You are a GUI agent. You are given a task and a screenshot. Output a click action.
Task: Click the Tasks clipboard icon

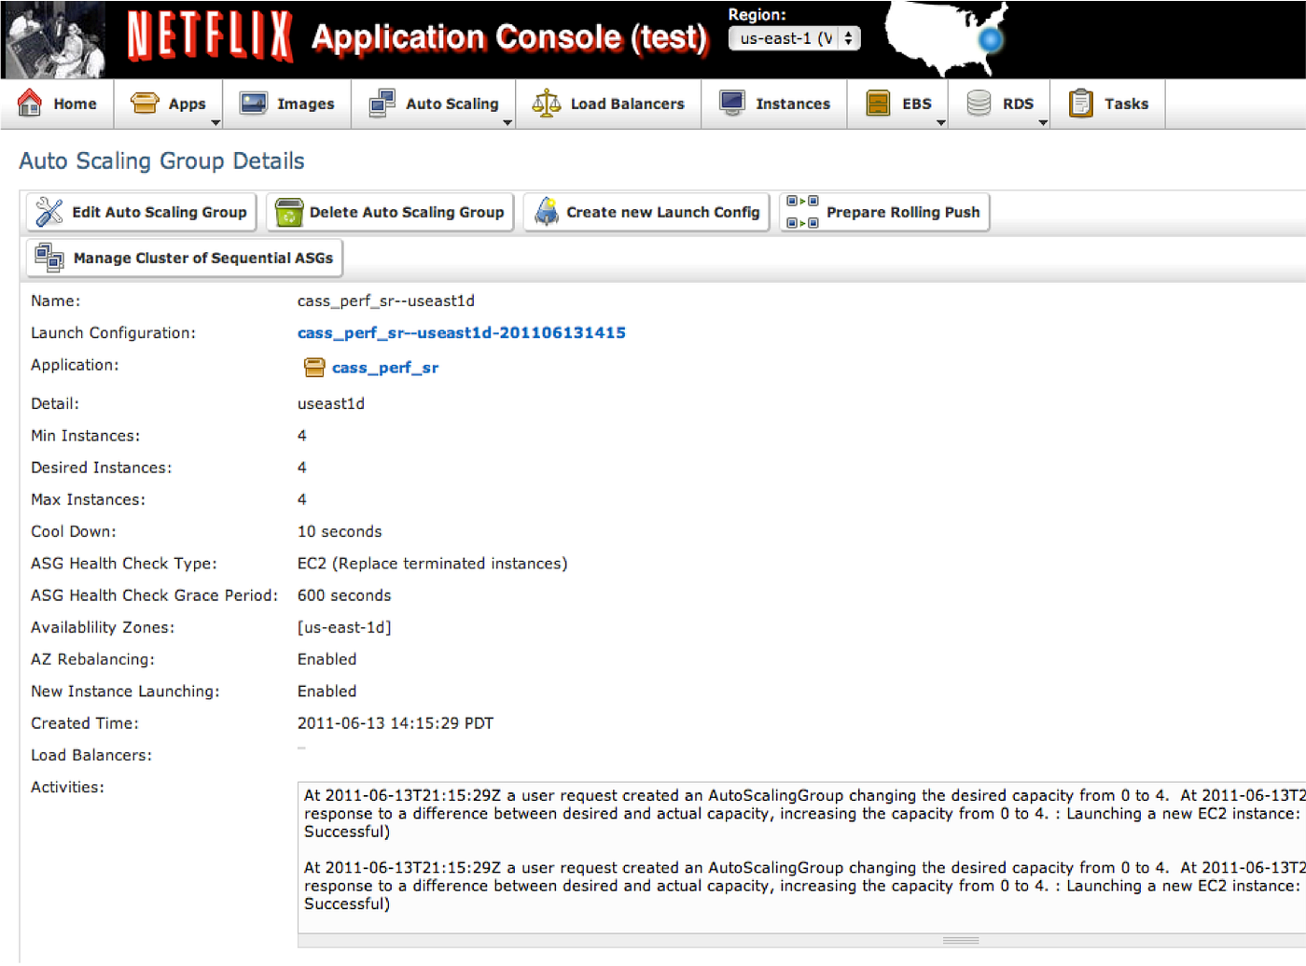tap(1081, 101)
